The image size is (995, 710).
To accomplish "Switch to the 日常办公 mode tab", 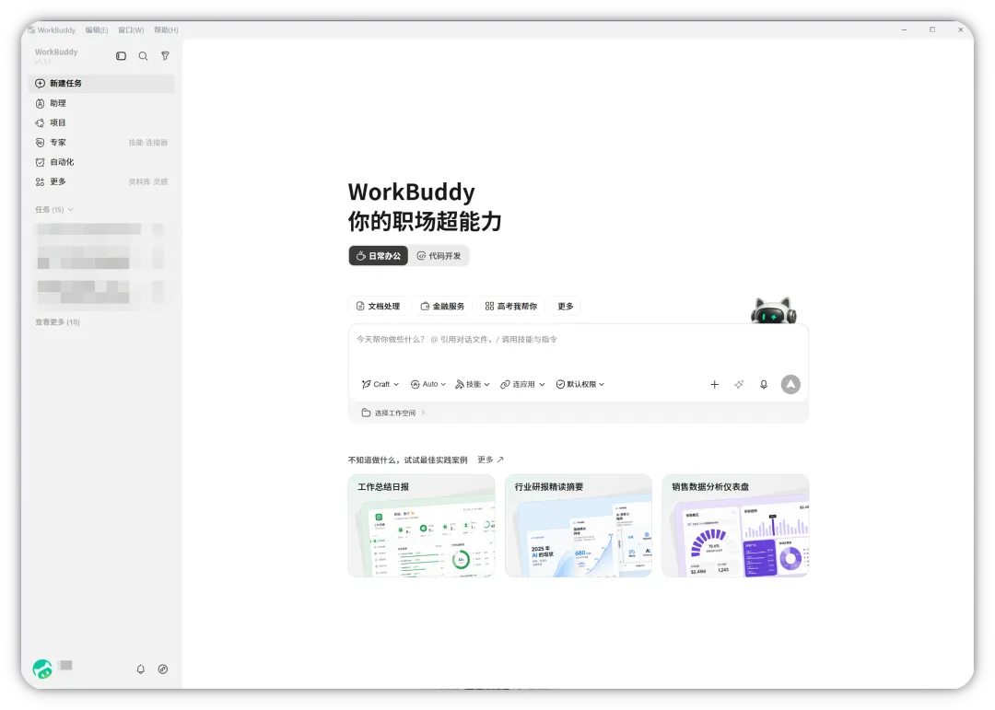I will point(379,256).
